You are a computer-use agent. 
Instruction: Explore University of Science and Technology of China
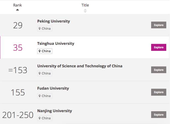tap(159, 70)
